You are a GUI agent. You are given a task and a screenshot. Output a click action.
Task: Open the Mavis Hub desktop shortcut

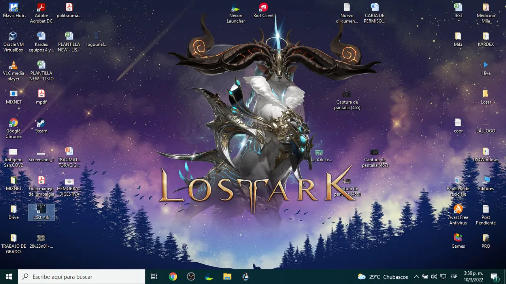[13, 11]
